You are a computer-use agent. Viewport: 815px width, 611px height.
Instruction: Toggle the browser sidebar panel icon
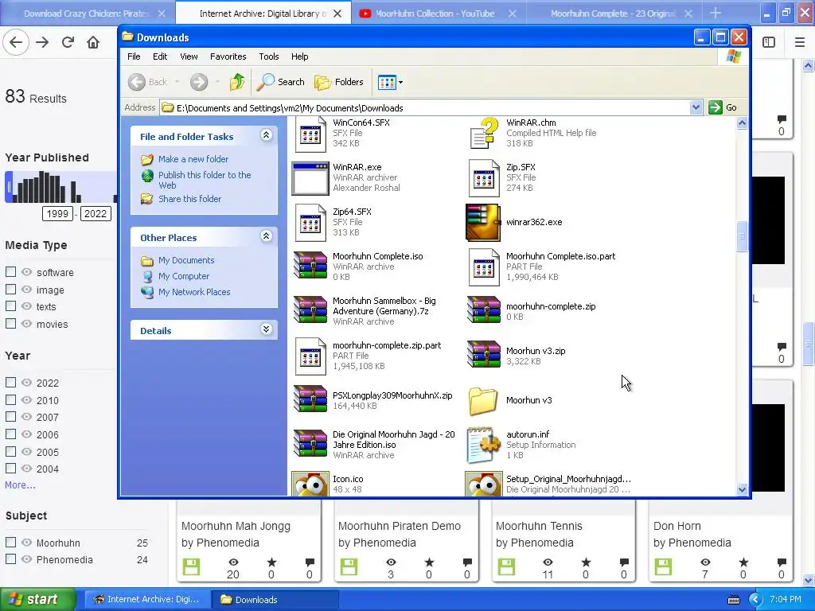pos(769,42)
